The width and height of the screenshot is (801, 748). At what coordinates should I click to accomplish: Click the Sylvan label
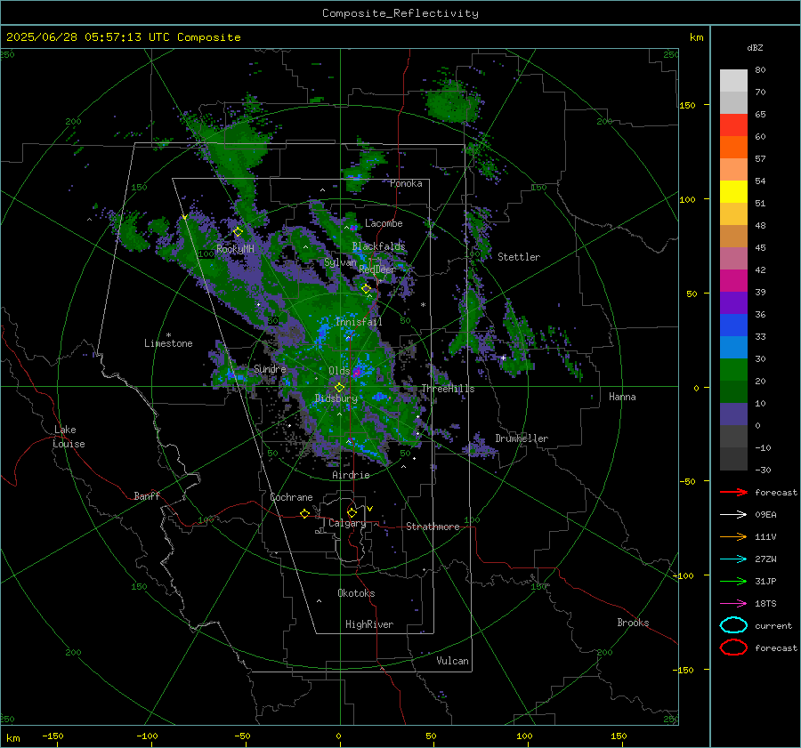coord(340,262)
